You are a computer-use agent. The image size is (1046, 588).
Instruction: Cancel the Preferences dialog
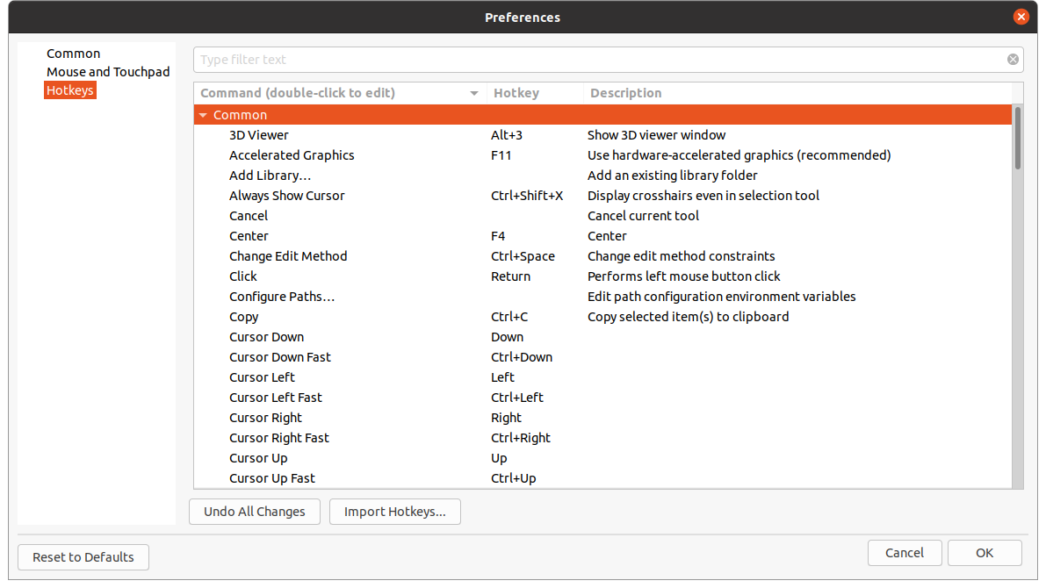pyautogui.click(x=905, y=552)
